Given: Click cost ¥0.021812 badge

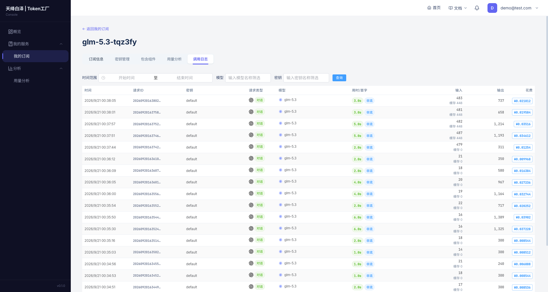Looking at the screenshot, I should tap(522, 101).
